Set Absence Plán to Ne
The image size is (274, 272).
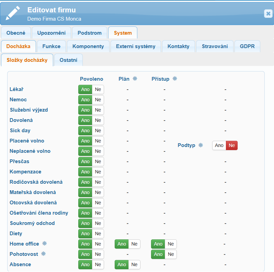(134, 264)
